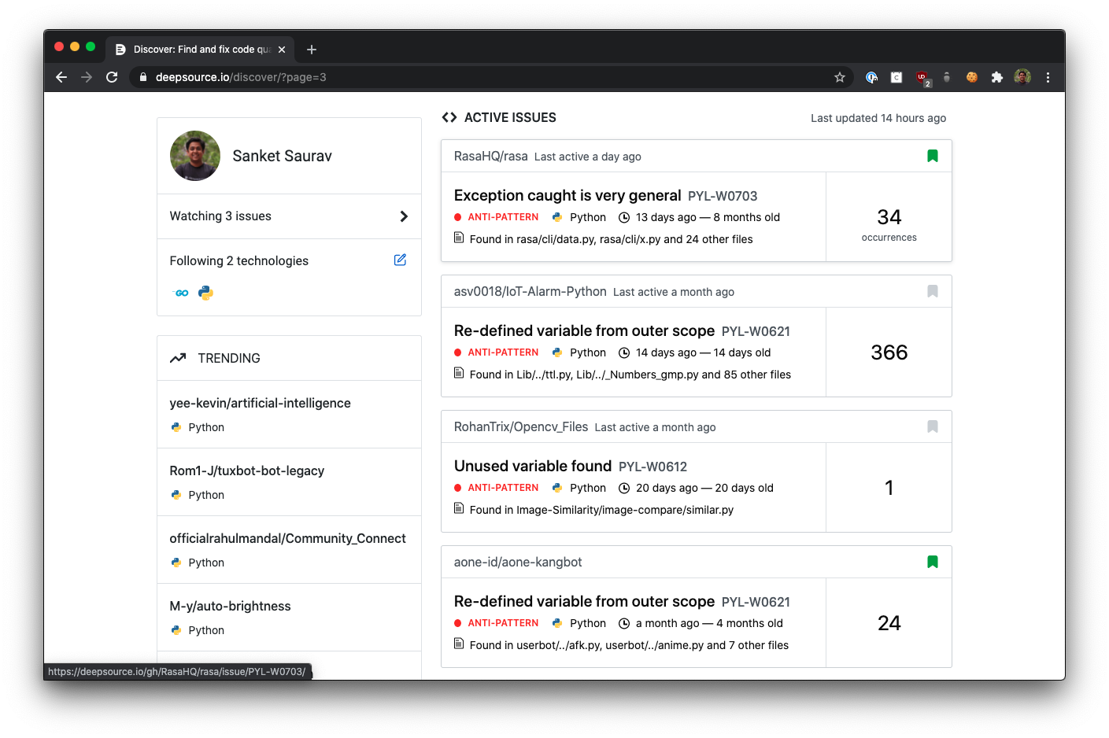Click the clock icon on the Unused variable issue
The height and width of the screenshot is (738, 1109).
click(623, 488)
